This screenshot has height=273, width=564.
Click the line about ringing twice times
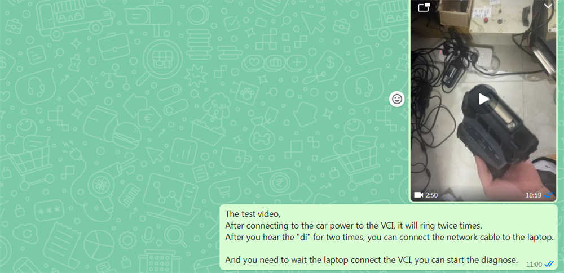(353, 226)
